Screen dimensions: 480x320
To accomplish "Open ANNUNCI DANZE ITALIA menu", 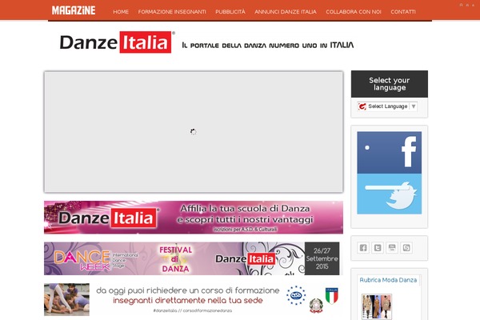I will 286,12.
